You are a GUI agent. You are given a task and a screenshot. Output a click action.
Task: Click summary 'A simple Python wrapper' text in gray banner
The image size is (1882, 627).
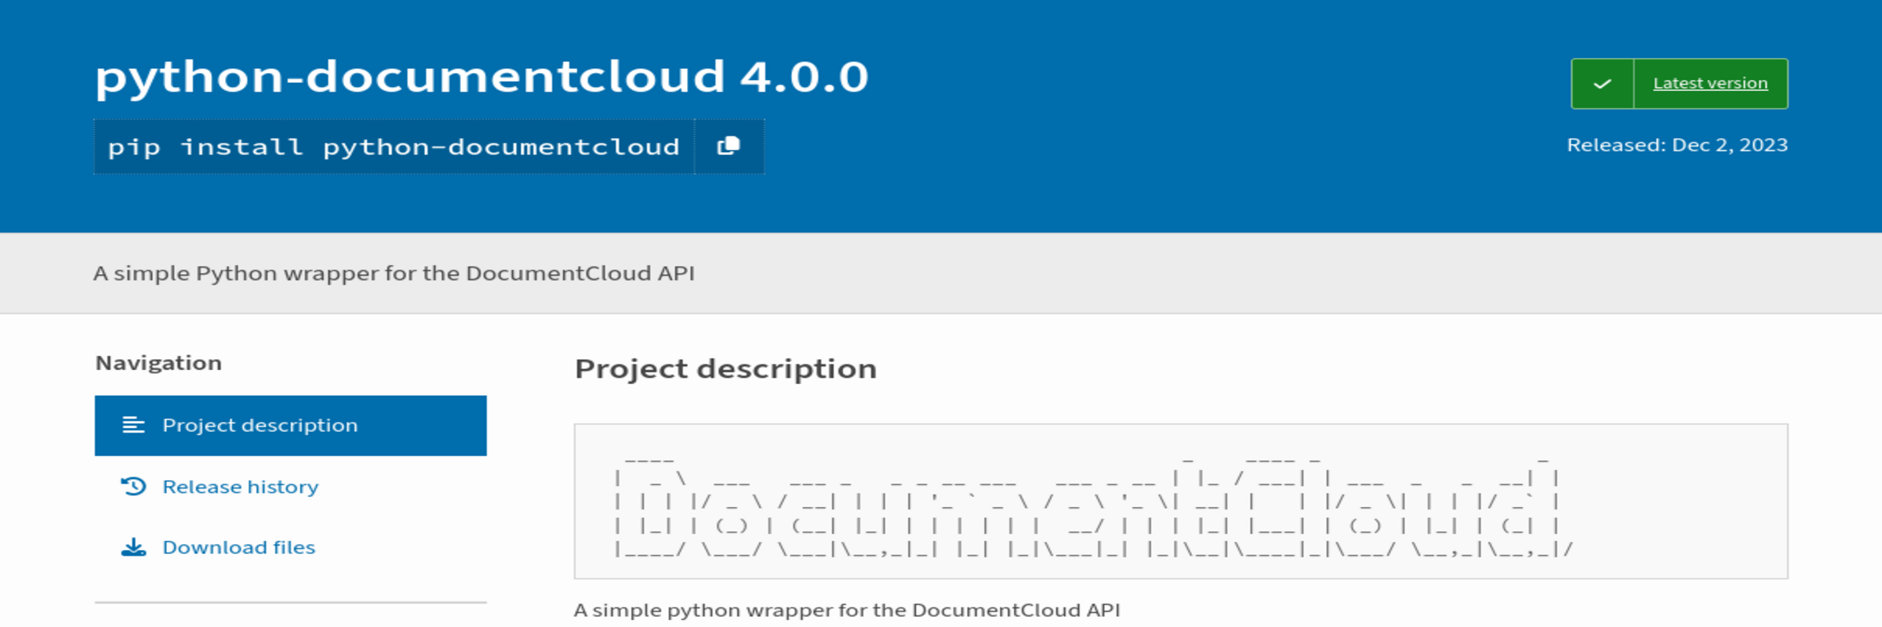(394, 274)
